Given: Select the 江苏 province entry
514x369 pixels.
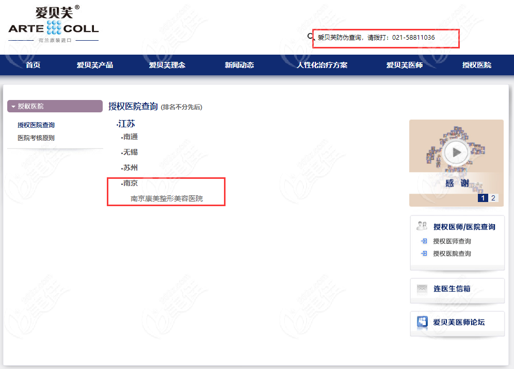Looking at the screenshot, I should click(125, 124).
